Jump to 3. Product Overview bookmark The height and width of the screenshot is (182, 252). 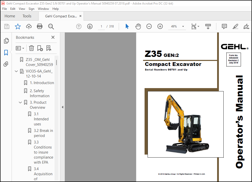coord(38,105)
